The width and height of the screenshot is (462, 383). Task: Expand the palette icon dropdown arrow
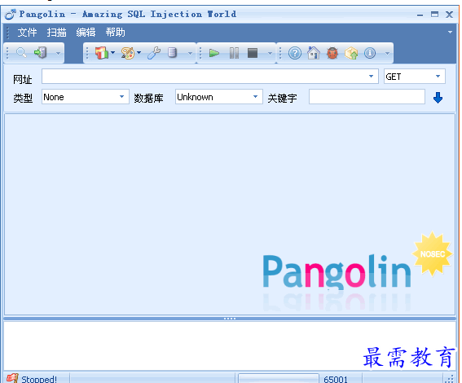[x=139, y=53]
